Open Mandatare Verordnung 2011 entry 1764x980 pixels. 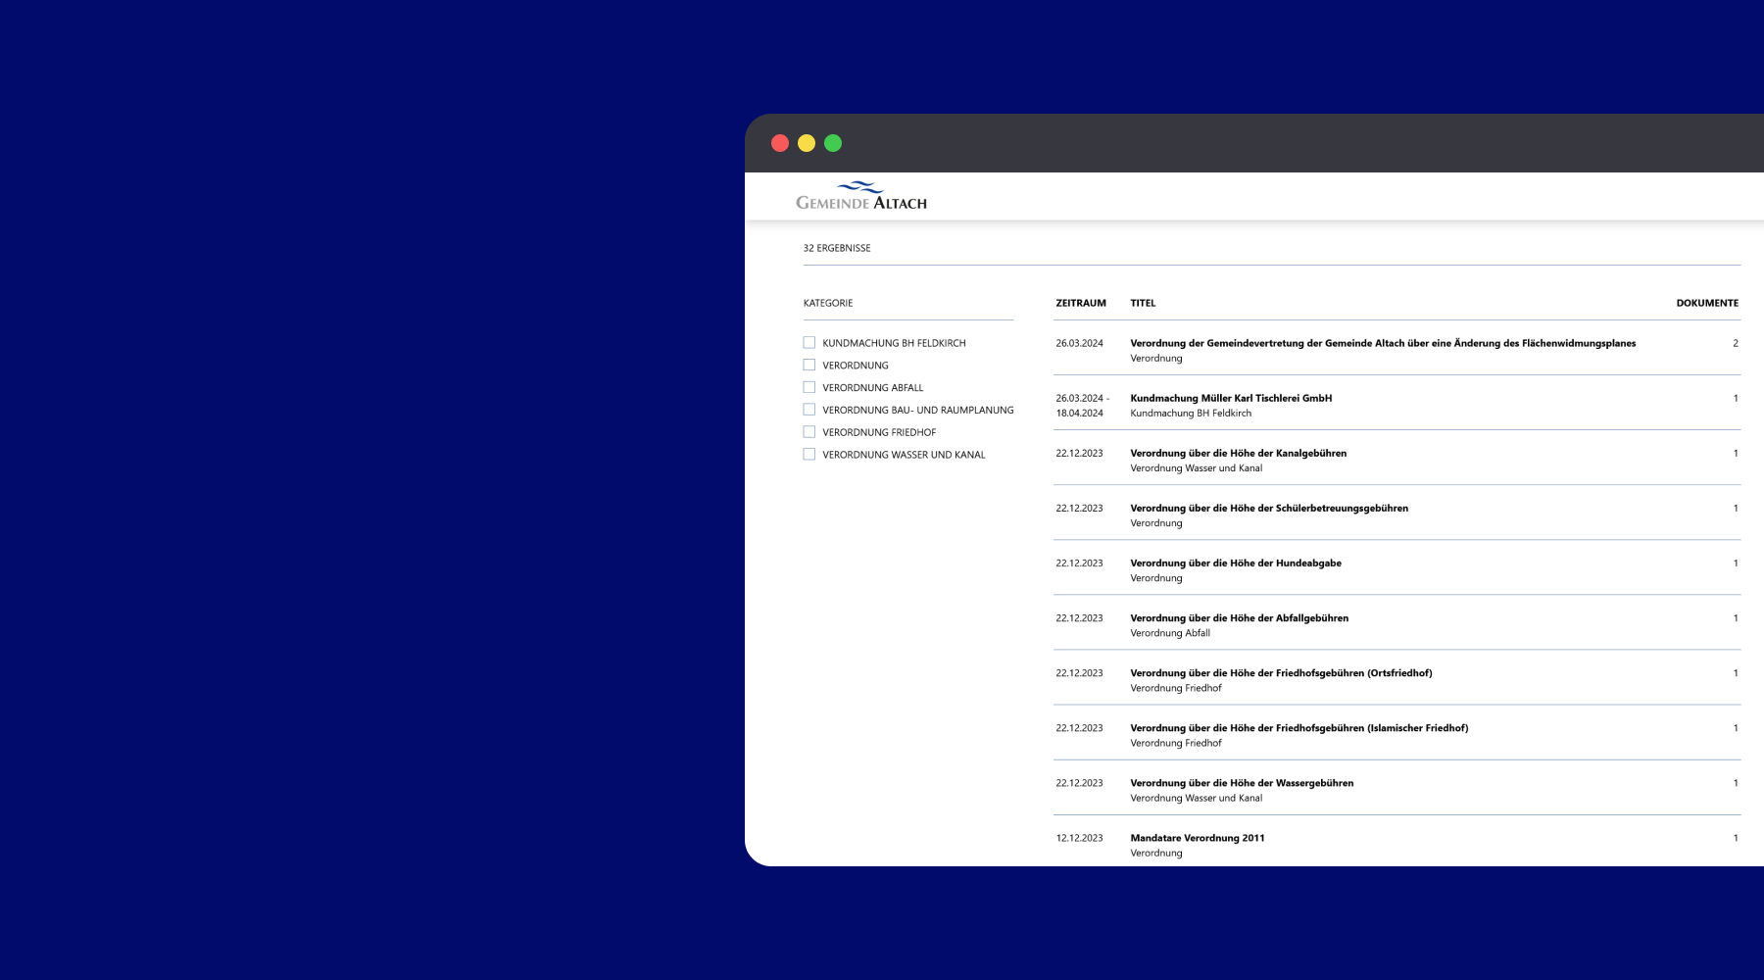pos(1197,838)
